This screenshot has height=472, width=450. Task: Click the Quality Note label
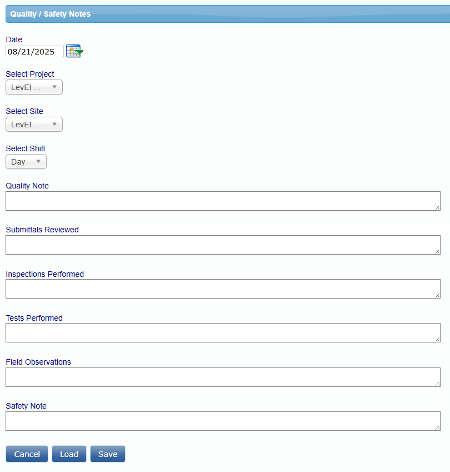coord(27,186)
